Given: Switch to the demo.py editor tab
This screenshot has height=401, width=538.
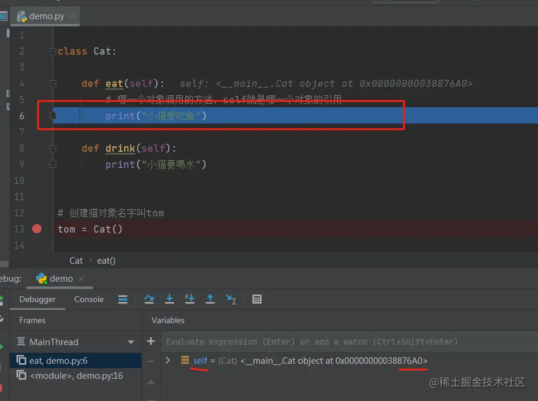Looking at the screenshot, I should 45,16.
